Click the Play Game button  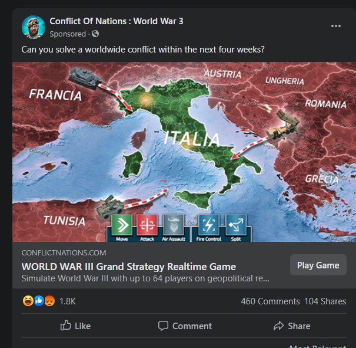pyautogui.click(x=318, y=265)
